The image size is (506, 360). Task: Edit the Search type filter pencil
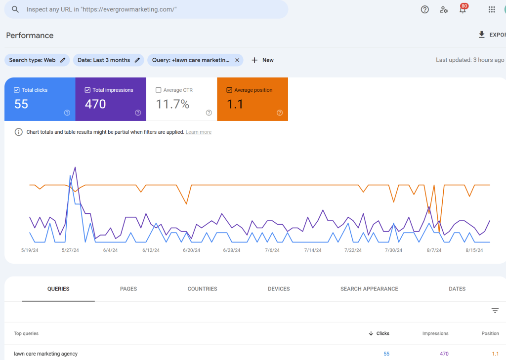point(63,60)
